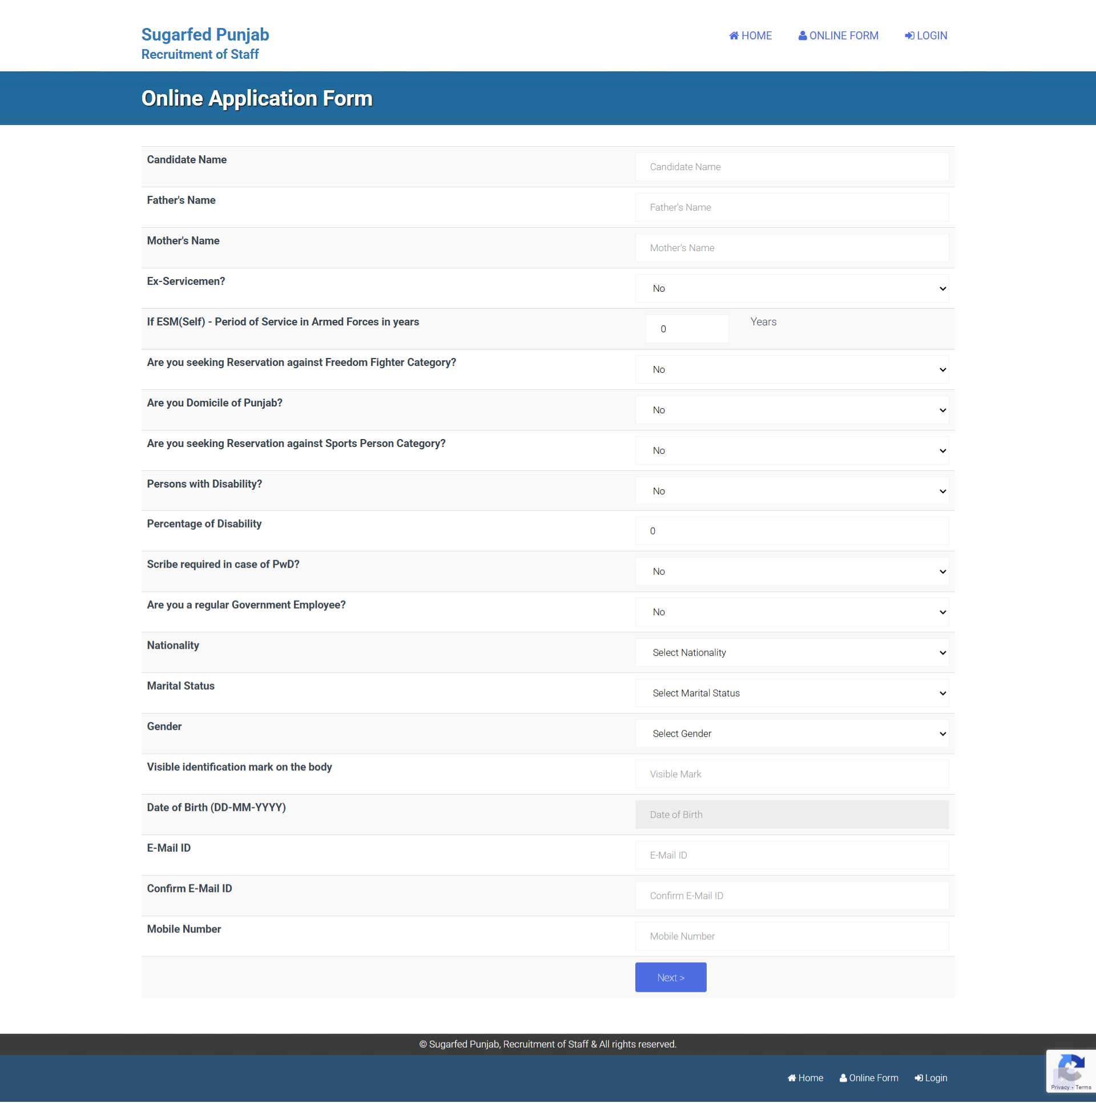This screenshot has width=1096, height=1103.
Task: Open the Select Gender dropdown
Action: click(792, 734)
